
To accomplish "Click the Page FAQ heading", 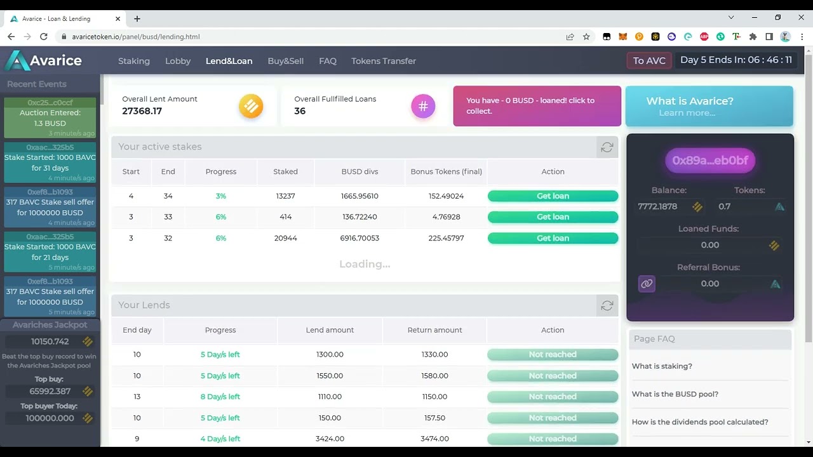I will [x=654, y=339].
